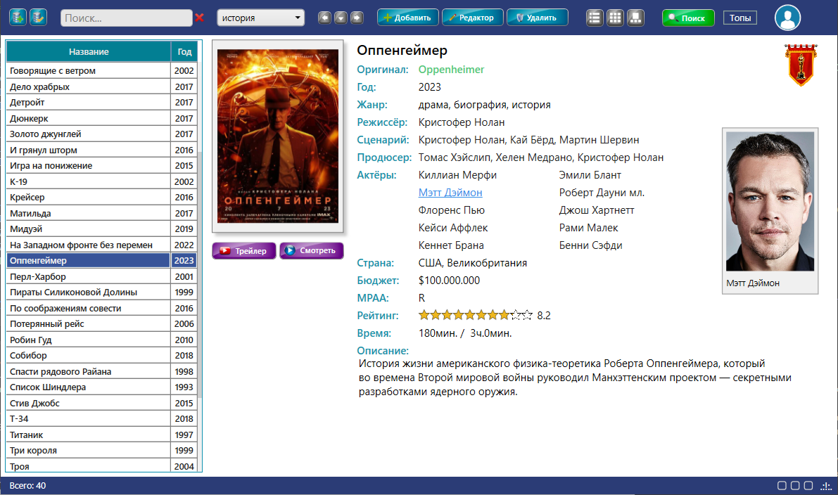Switch to grid view mode
This screenshot has height=495, width=838.
click(615, 18)
